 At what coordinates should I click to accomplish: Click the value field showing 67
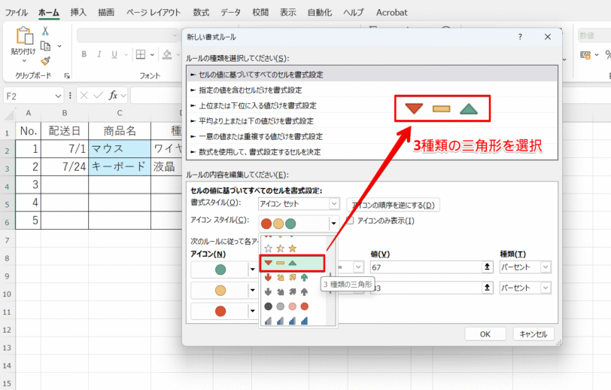pos(427,267)
